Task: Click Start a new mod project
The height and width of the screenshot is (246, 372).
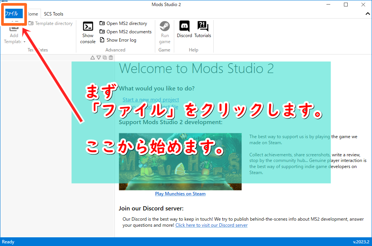Action: [150, 99]
